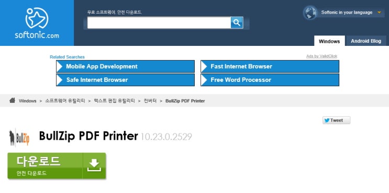Go to 컨버터 breadcrumb link
Screen dimensions: 389x193
coord(150,101)
